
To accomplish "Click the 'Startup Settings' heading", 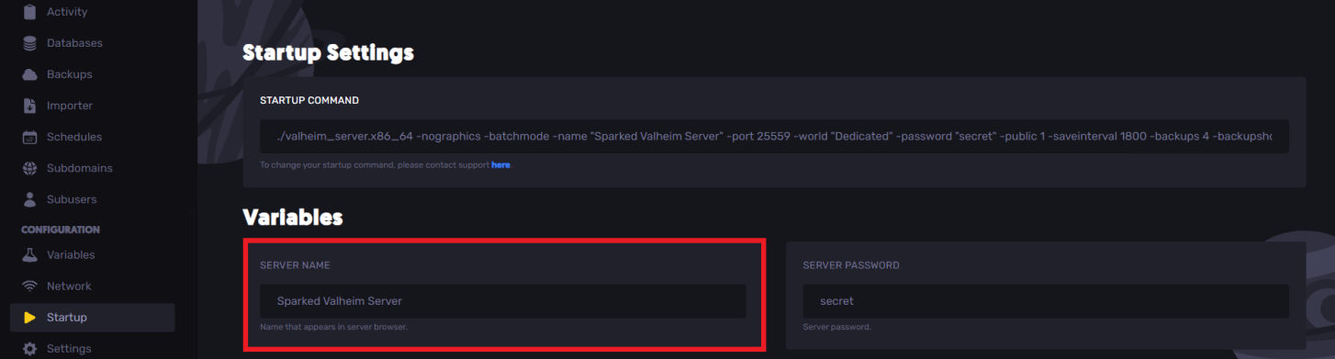I will pos(328,53).
